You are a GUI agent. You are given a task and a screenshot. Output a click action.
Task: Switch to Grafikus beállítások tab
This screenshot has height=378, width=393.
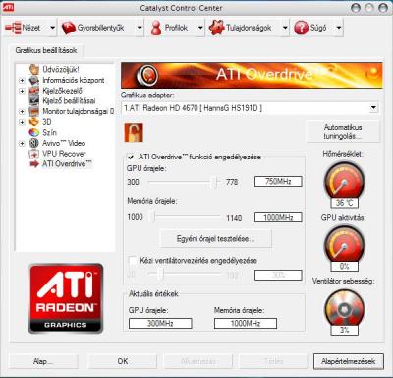[x=46, y=50]
